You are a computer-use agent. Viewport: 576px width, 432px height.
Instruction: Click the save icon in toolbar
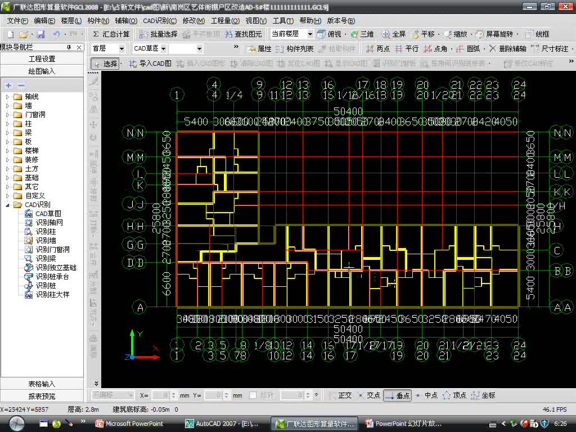[40, 34]
